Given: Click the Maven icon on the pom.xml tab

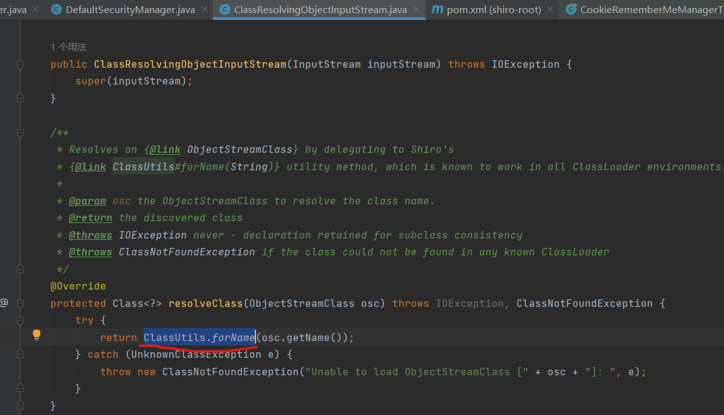Looking at the screenshot, I should tap(438, 9).
